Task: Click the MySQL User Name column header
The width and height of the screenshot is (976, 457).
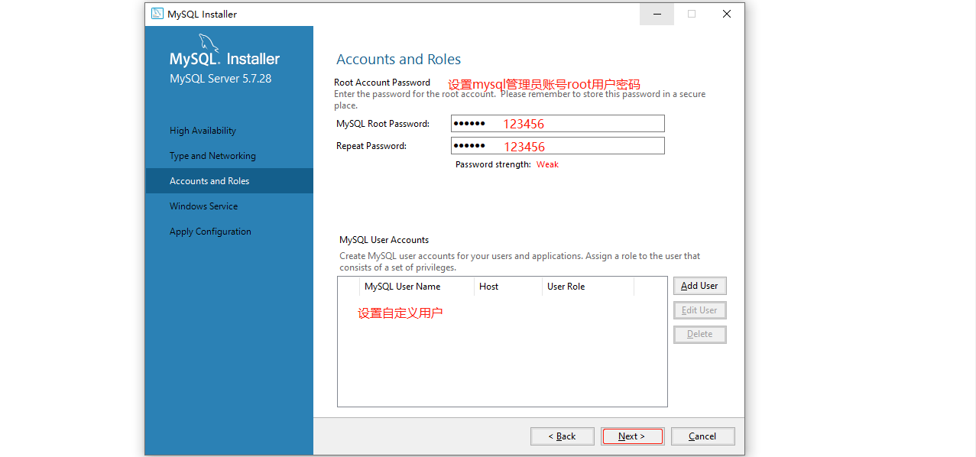Action: coord(417,287)
